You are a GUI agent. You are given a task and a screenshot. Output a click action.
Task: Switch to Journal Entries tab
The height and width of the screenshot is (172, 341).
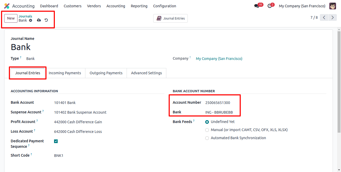tap(28, 73)
